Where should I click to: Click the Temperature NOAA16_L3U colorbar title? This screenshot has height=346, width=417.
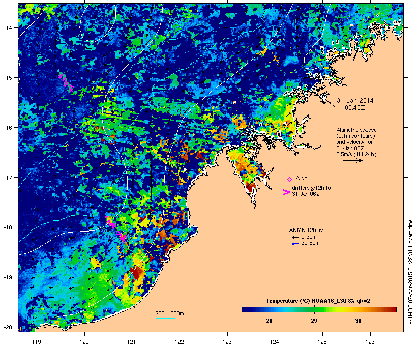(x=318, y=301)
